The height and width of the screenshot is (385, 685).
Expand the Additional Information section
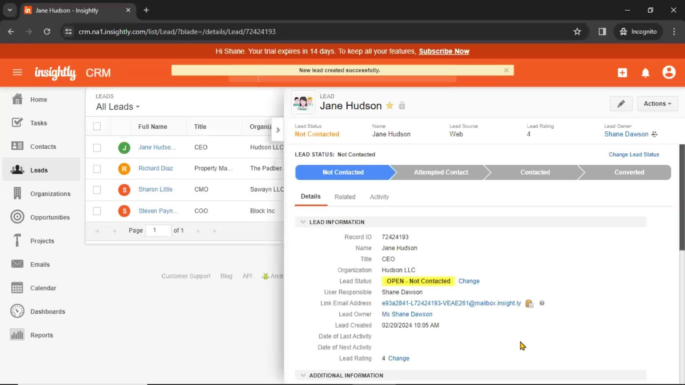303,375
